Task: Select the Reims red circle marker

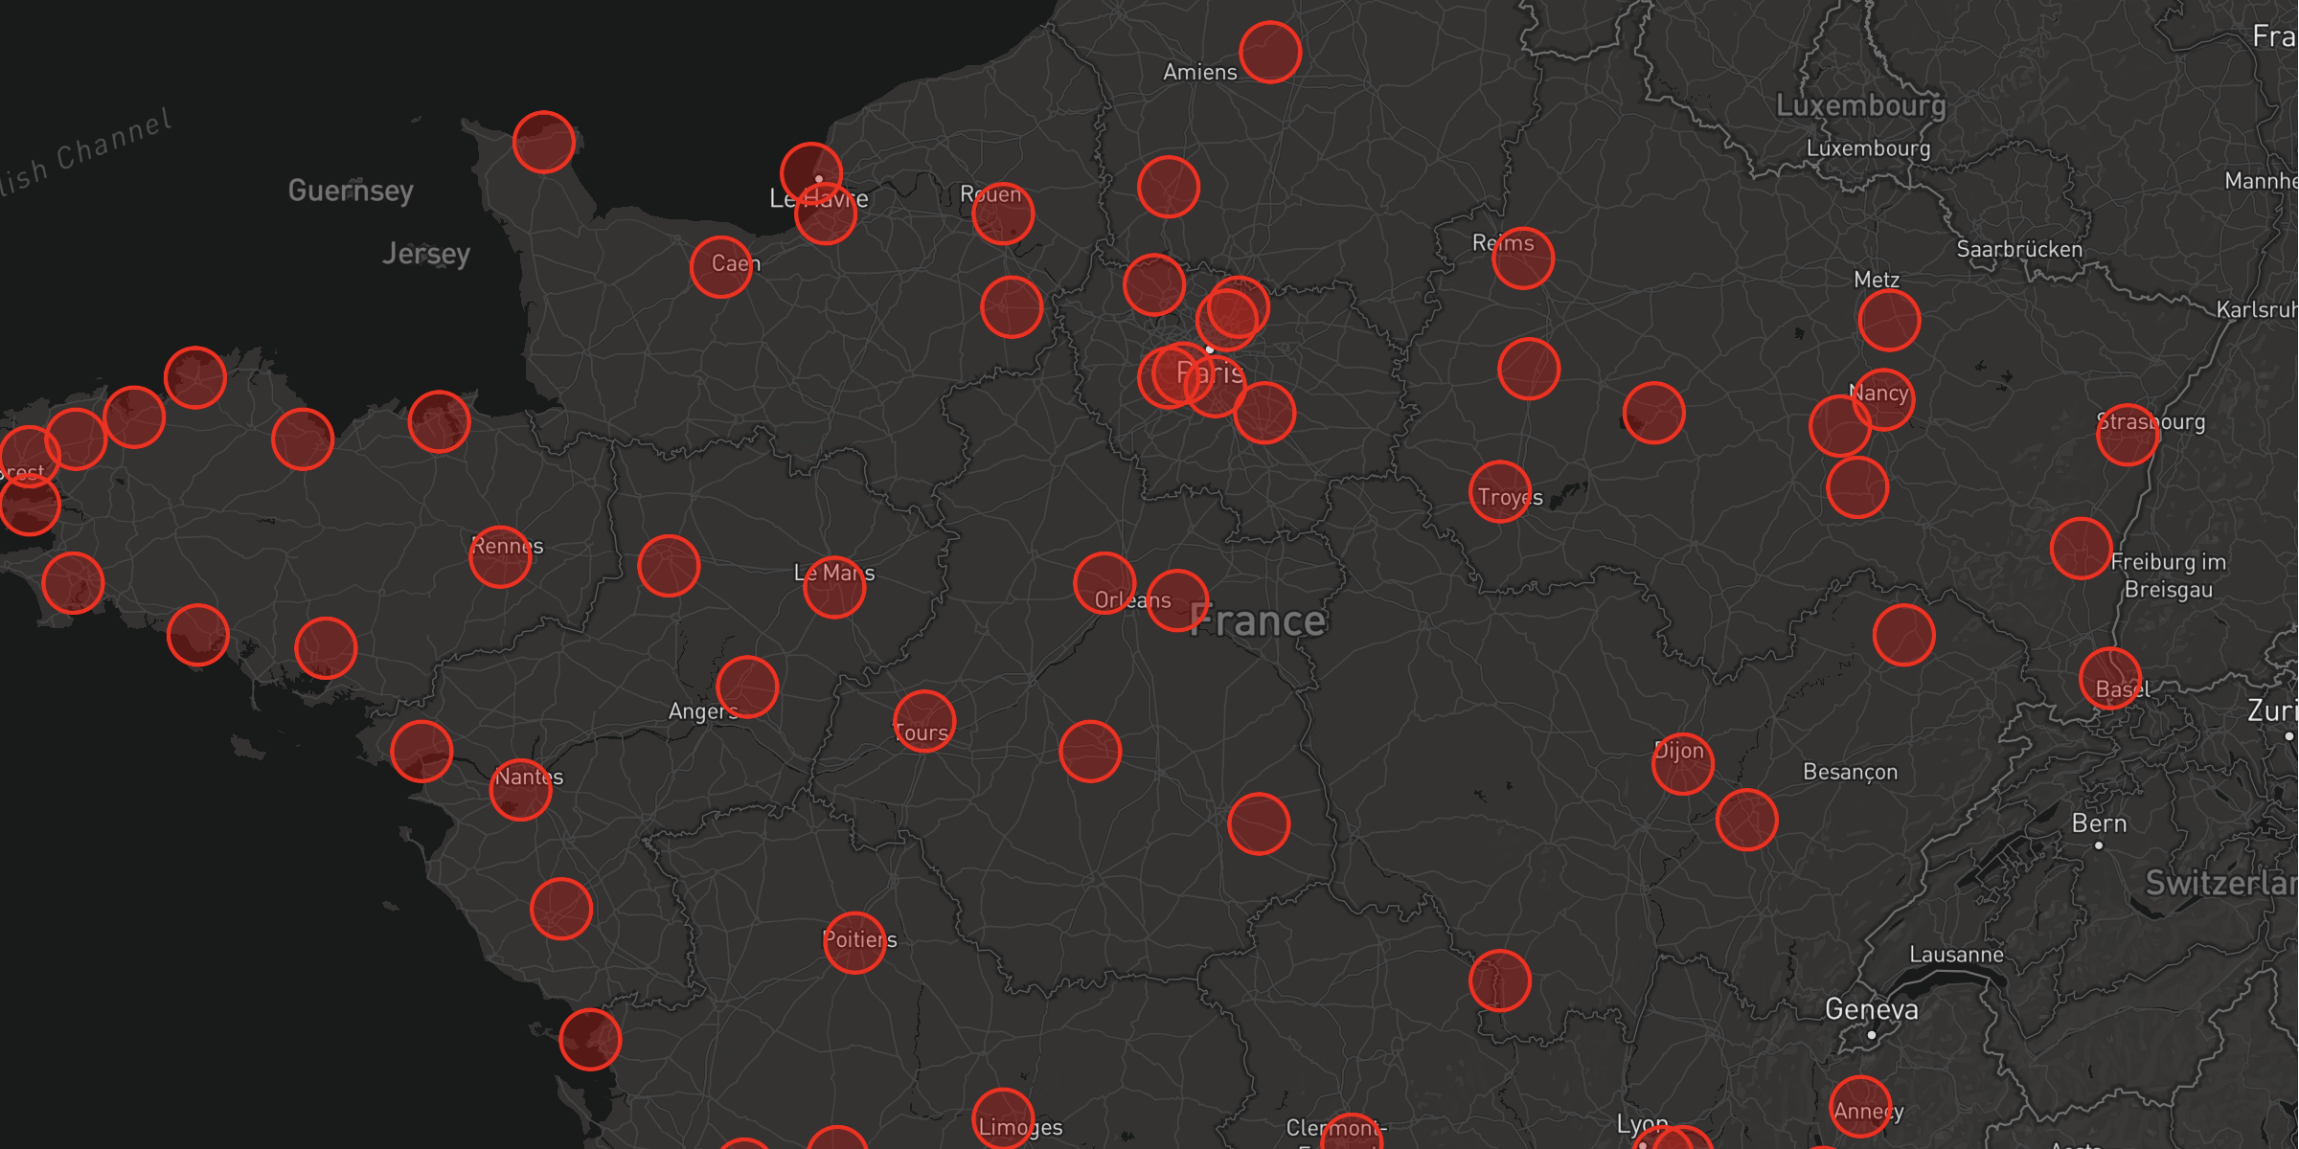Action: [x=1522, y=258]
